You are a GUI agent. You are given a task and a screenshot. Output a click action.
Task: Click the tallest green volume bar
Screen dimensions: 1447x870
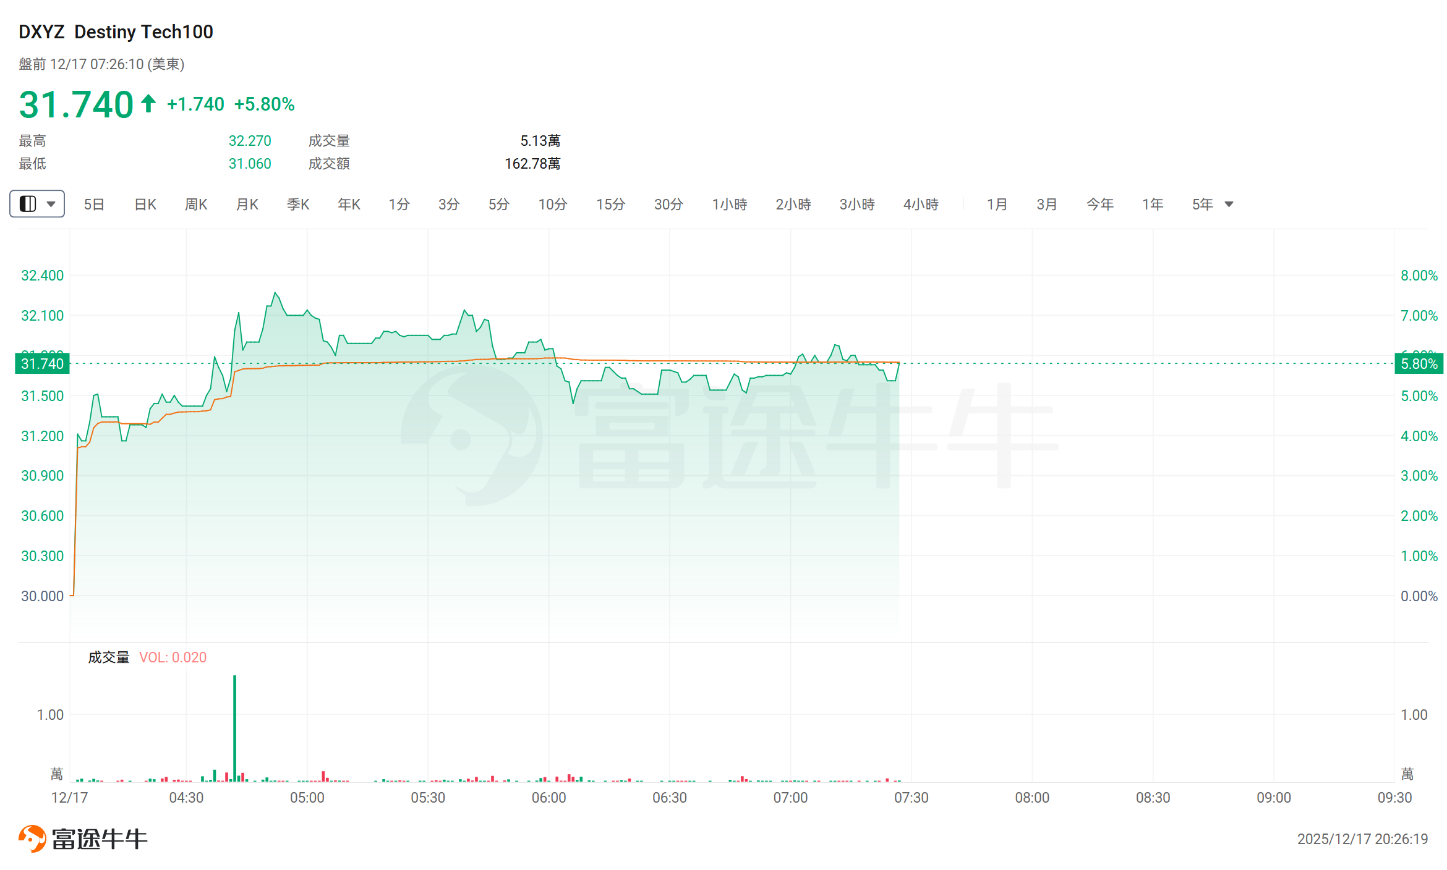click(x=235, y=728)
